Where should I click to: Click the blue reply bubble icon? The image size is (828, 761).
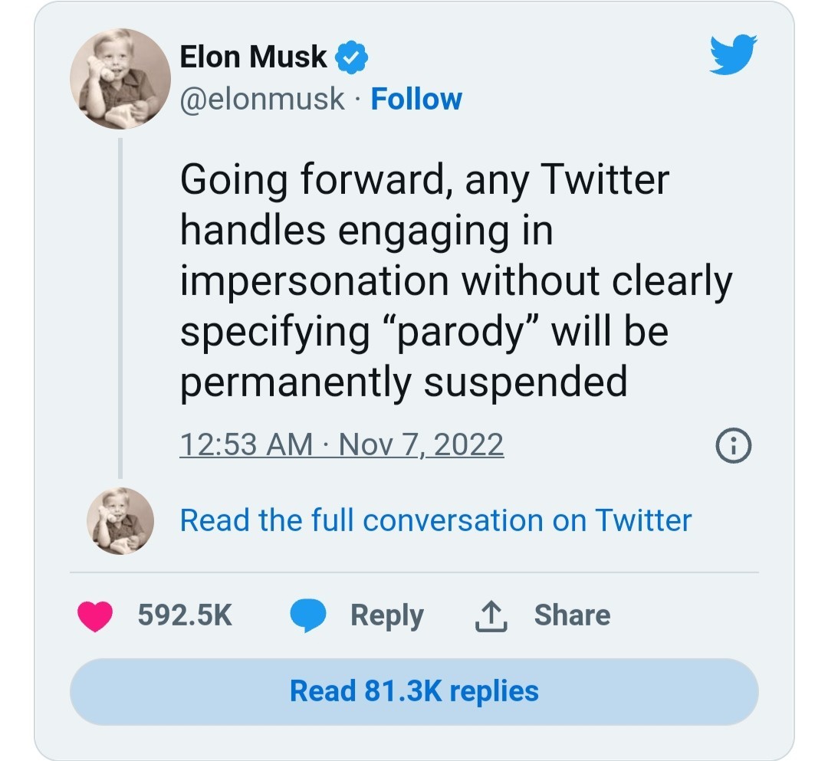tap(308, 615)
